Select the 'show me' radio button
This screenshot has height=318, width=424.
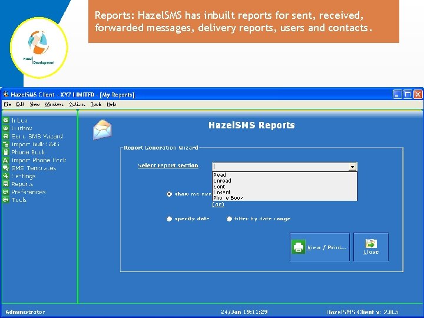pos(169,194)
